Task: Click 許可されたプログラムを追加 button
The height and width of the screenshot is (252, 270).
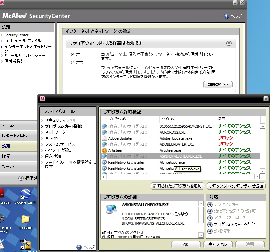Action: click(177, 186)
